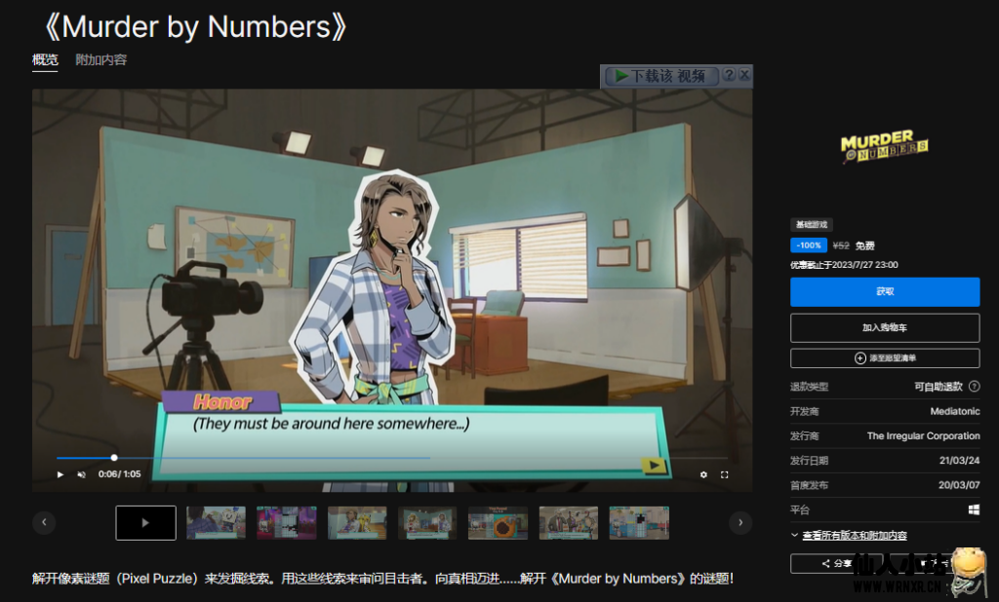Open video settings gear icon
Screen dimensions: 999x602
[x=703, y=474]
